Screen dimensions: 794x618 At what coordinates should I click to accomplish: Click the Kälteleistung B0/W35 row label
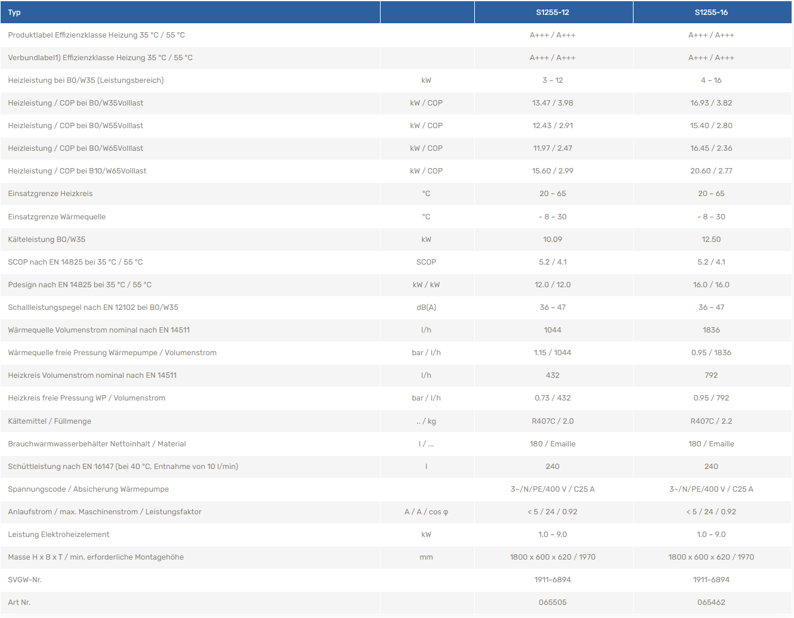[47, 240]
